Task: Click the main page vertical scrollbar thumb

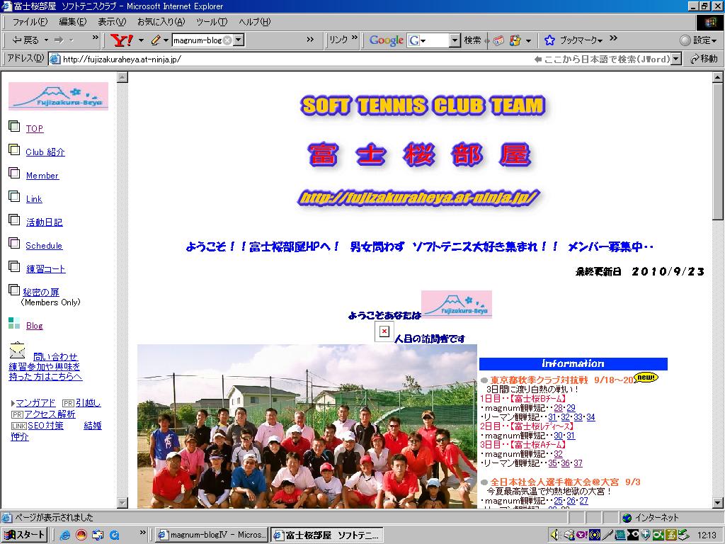Action: tap(718, 151)
